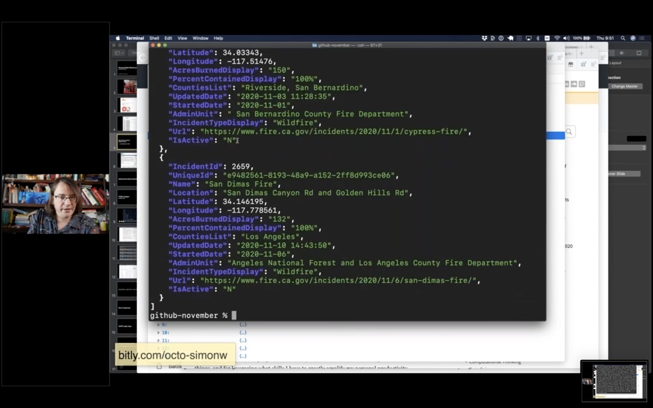Click the UpdatedDate "2020-11-10 14:43:50" value
Image resolution: width=653 pixels, height=408 pixels.
coord(284,245)
